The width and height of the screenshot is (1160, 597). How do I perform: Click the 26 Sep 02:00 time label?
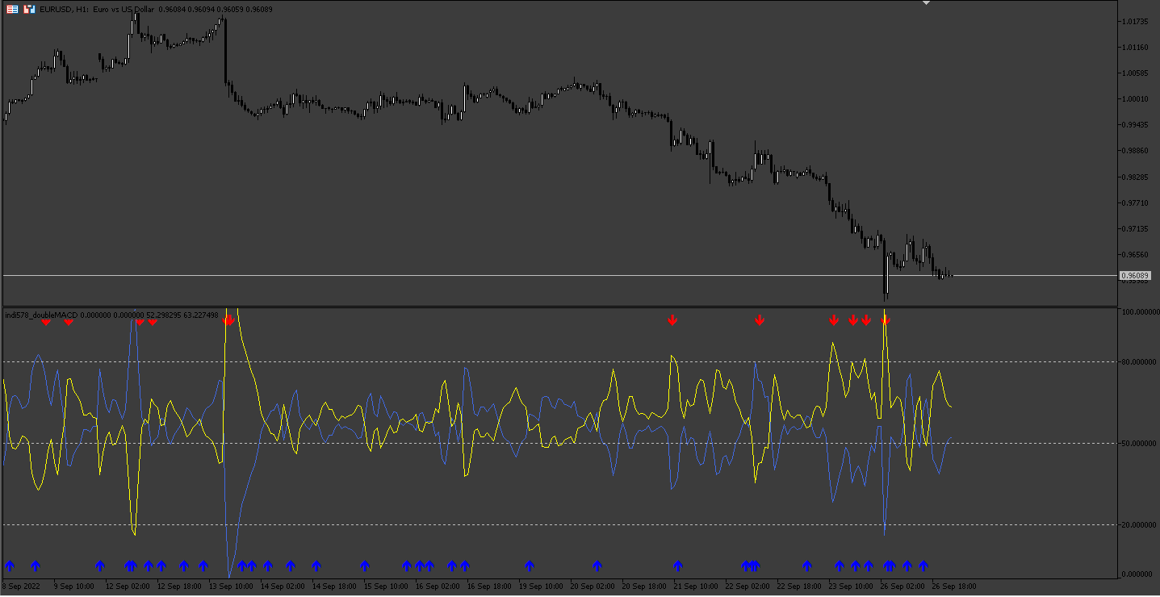pyautogui.click(x=902, y=587)
